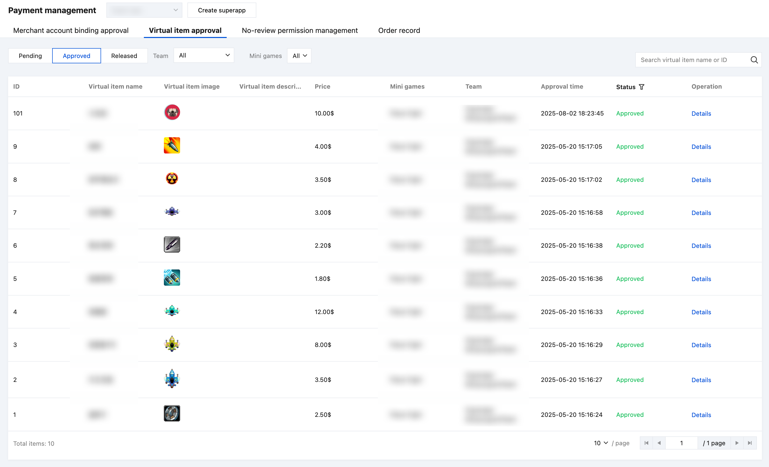Click the previous page arrow
Viewport: 769px width, 467px height.
point(659,443)
